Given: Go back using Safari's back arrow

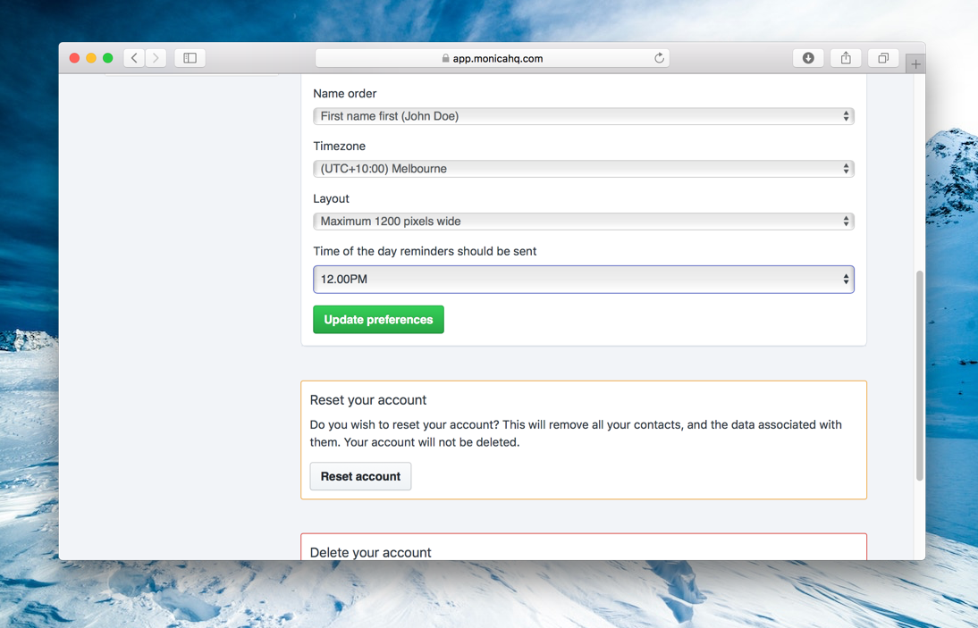Looking at the screenshot, I should 134,58.
